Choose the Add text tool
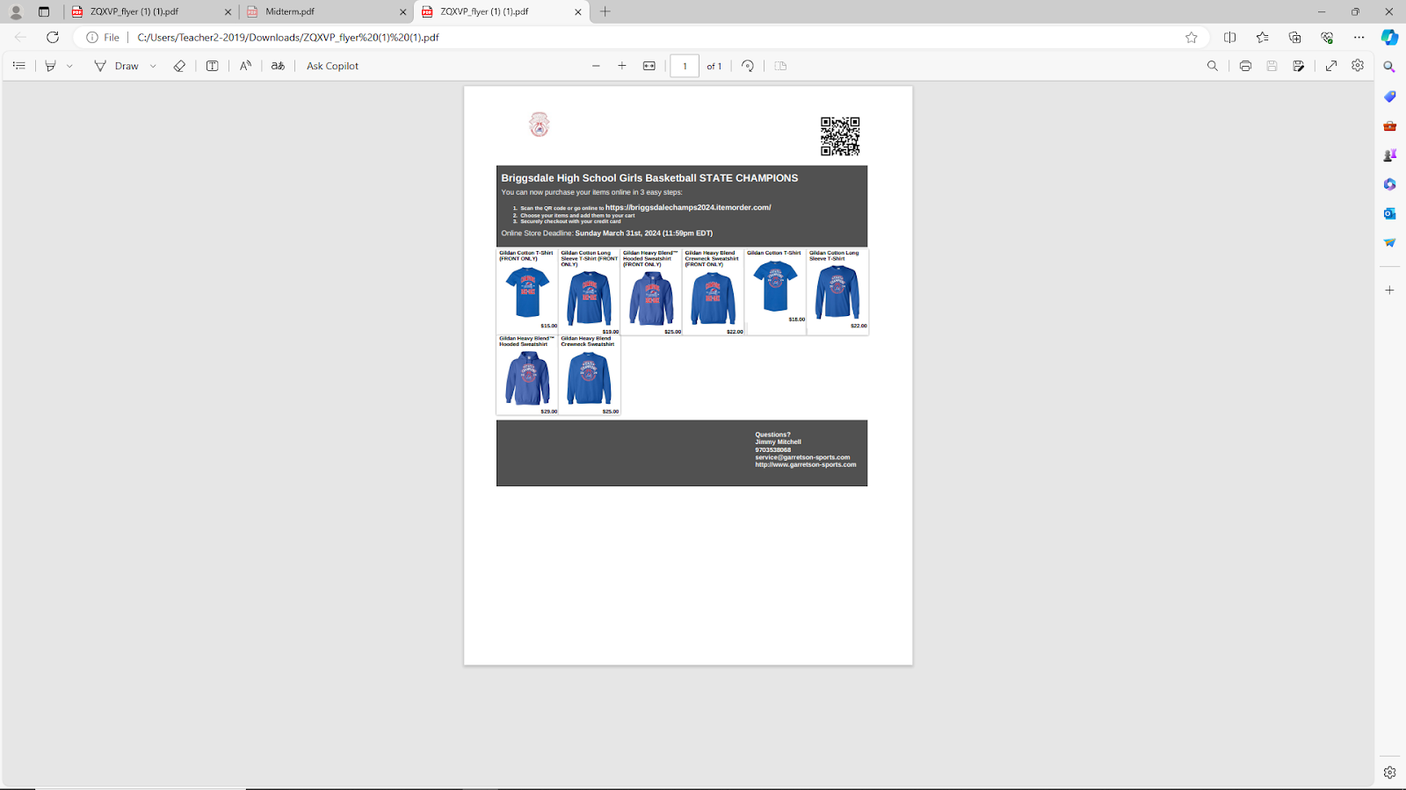 coord(213,66)
